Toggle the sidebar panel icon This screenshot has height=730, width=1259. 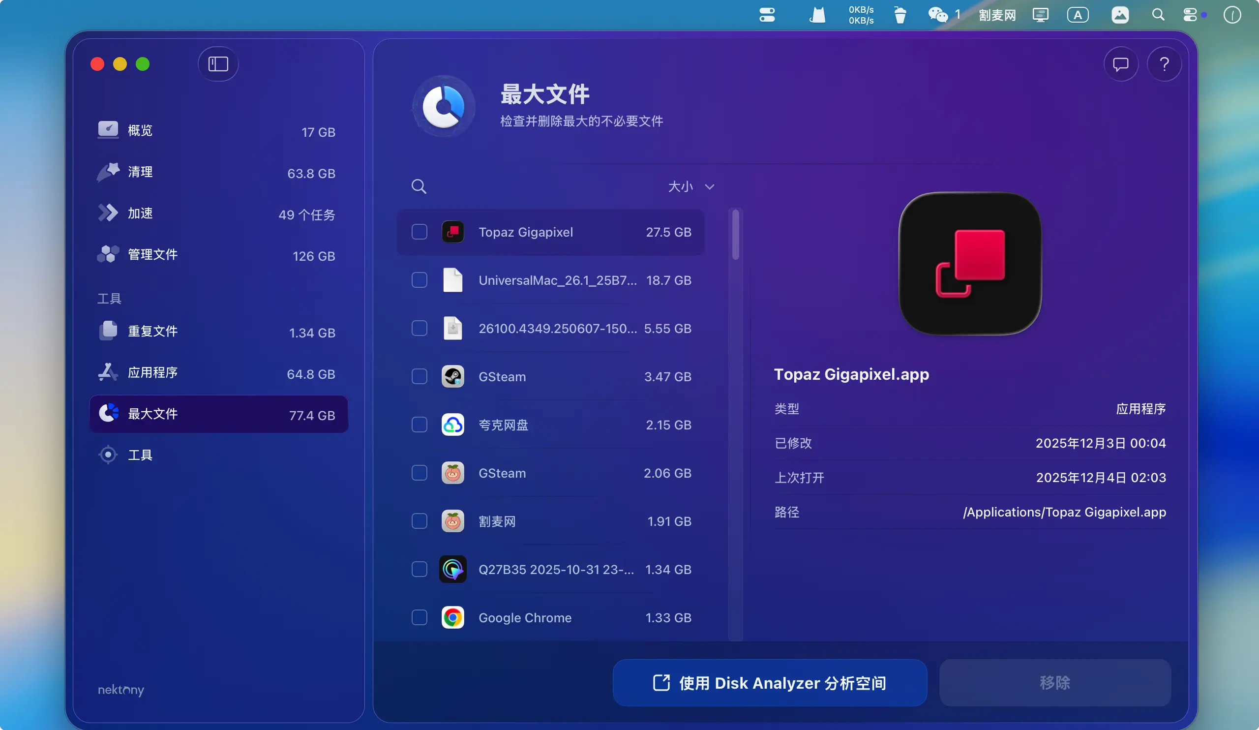[x=218, y=64]
